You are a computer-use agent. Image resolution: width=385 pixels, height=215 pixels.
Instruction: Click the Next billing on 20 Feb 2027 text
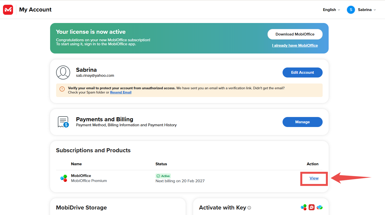tap(180, 181)
